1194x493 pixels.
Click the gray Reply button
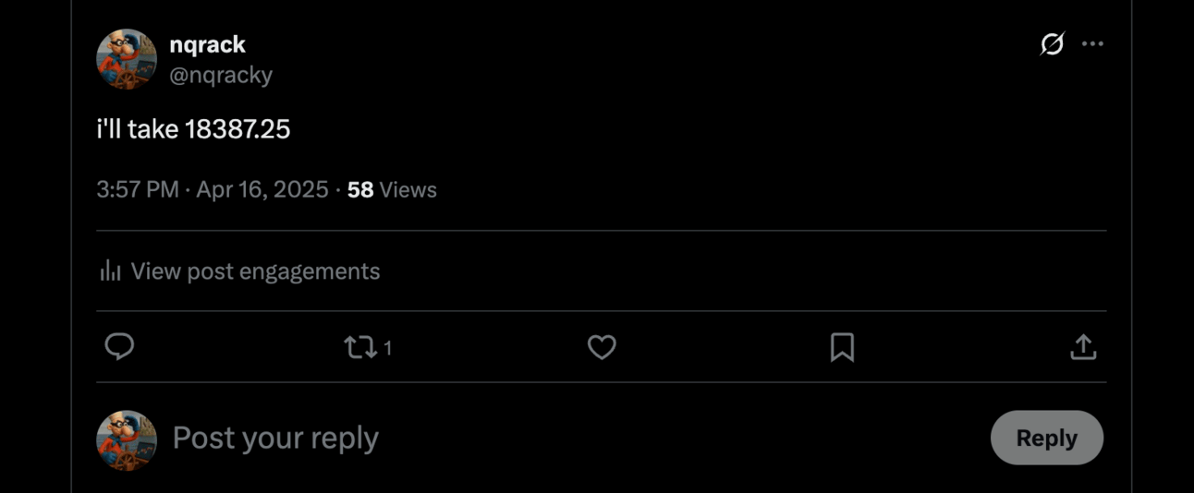pyautogui.click(x=1046, y=438)
